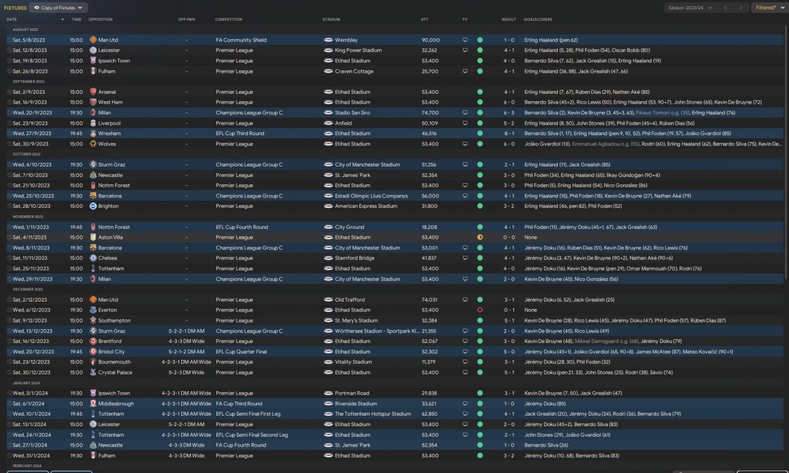Click the Arsenal club badge
Image resolution: width=789 pixels, height=473 pixels.
tap(92, 92)
